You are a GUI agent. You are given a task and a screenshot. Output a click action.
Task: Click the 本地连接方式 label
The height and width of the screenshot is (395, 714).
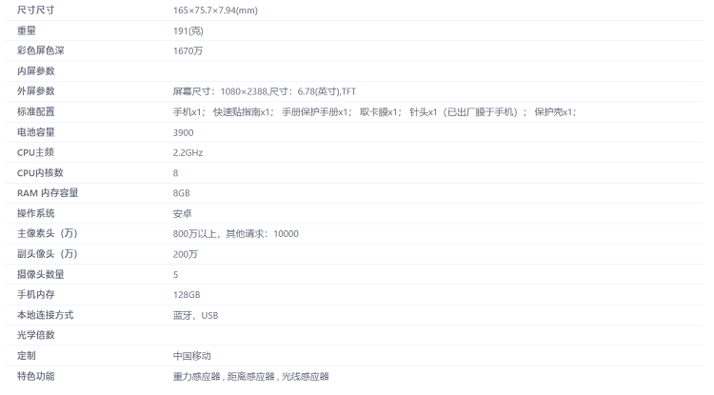point(45,315)
